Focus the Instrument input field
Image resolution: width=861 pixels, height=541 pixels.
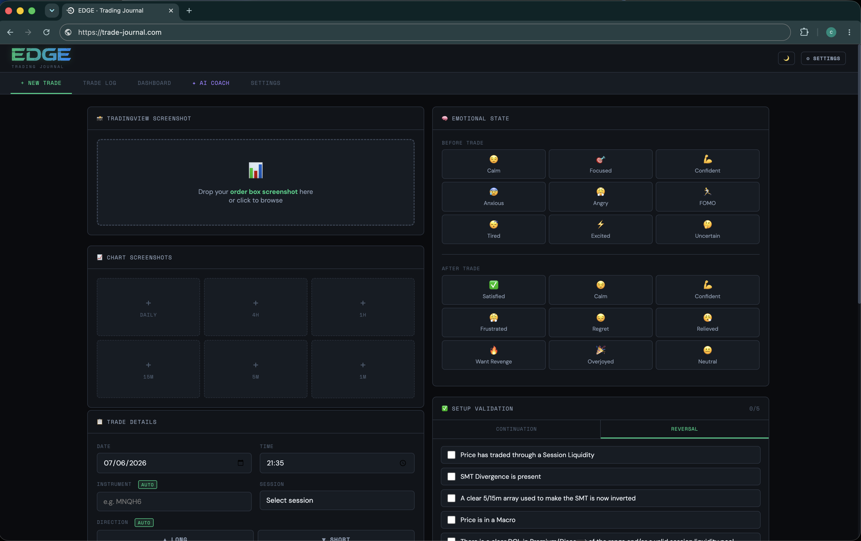coord(174,501)
